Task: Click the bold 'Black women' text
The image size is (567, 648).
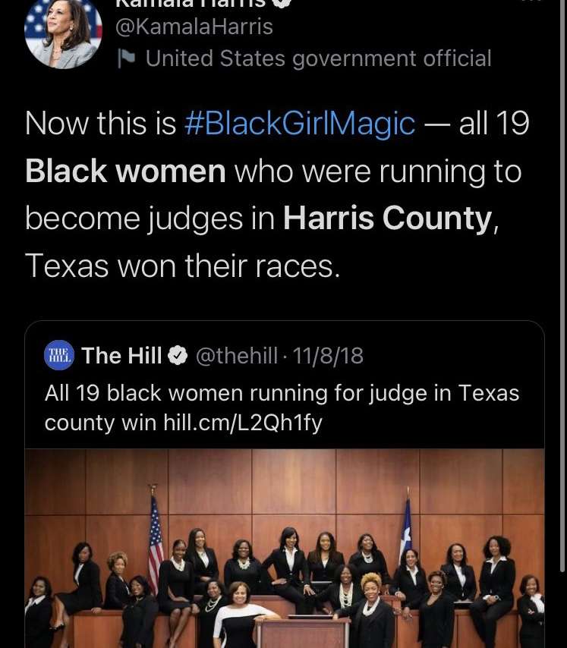Action: (125, 171)
